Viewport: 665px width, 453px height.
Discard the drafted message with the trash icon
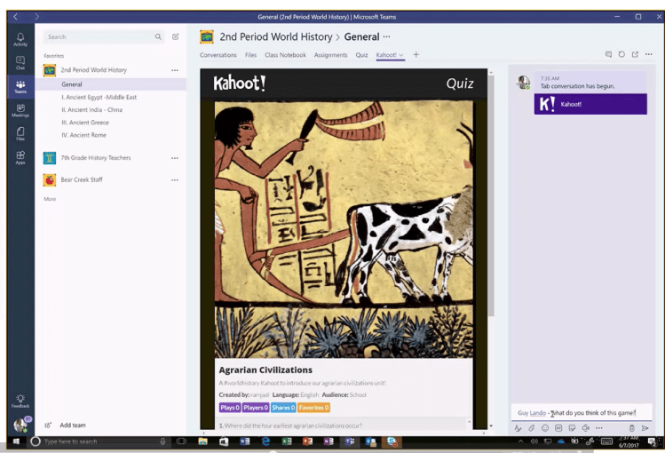click(632, 428)
